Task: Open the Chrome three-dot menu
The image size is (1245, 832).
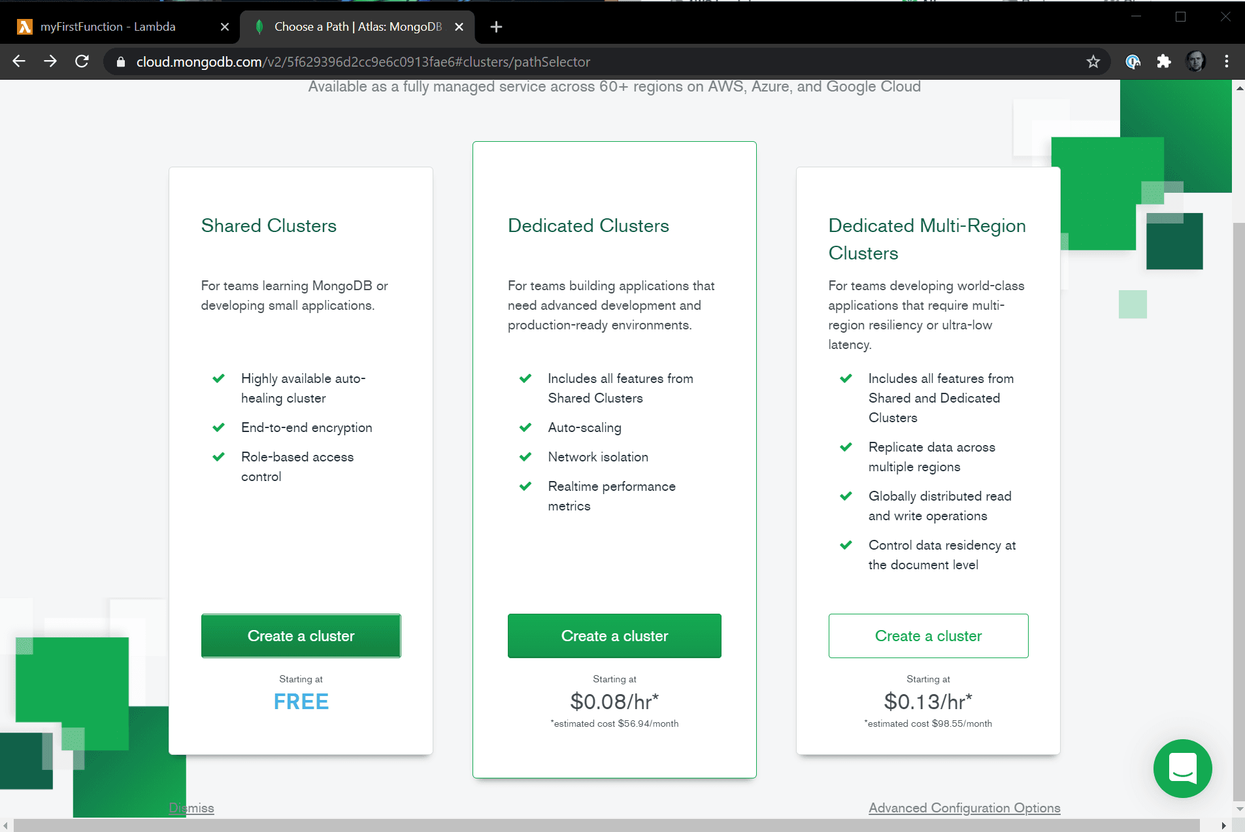Action: (x=1226, y=61)
